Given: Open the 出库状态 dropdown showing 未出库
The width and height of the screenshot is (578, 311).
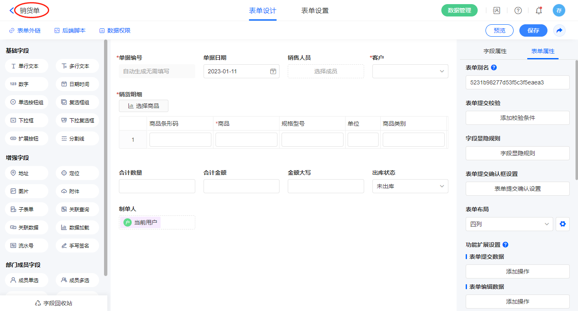Looking at the screenshot, I should 410,186.
